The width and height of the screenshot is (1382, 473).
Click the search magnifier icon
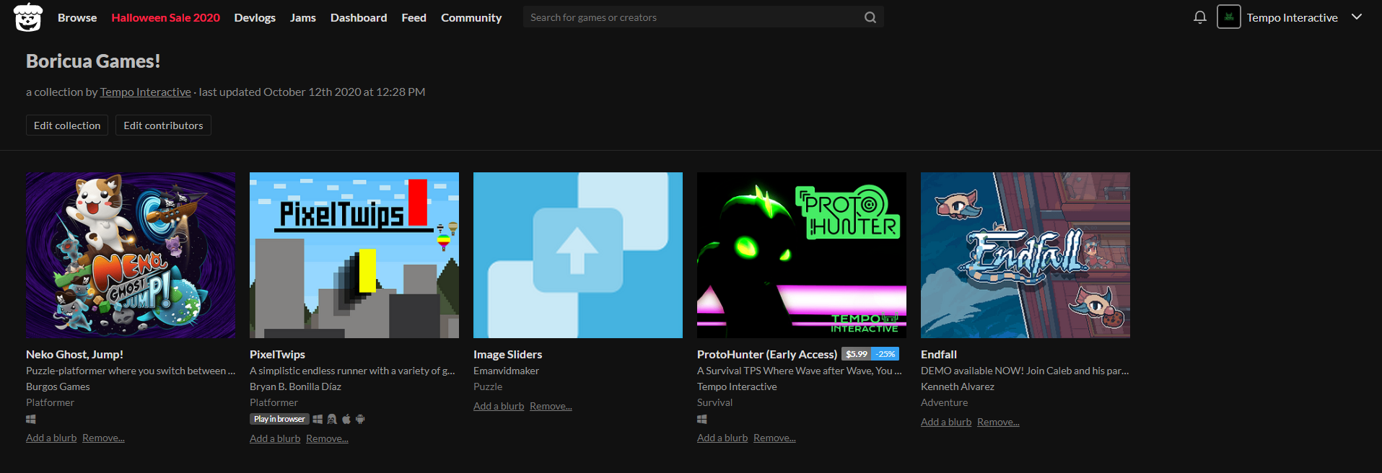pos(870,17)
